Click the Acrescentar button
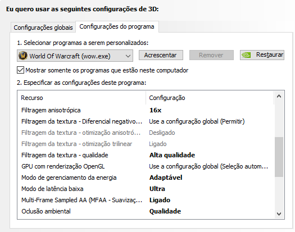This screenshot has width=295, height=232. (161, 55)
